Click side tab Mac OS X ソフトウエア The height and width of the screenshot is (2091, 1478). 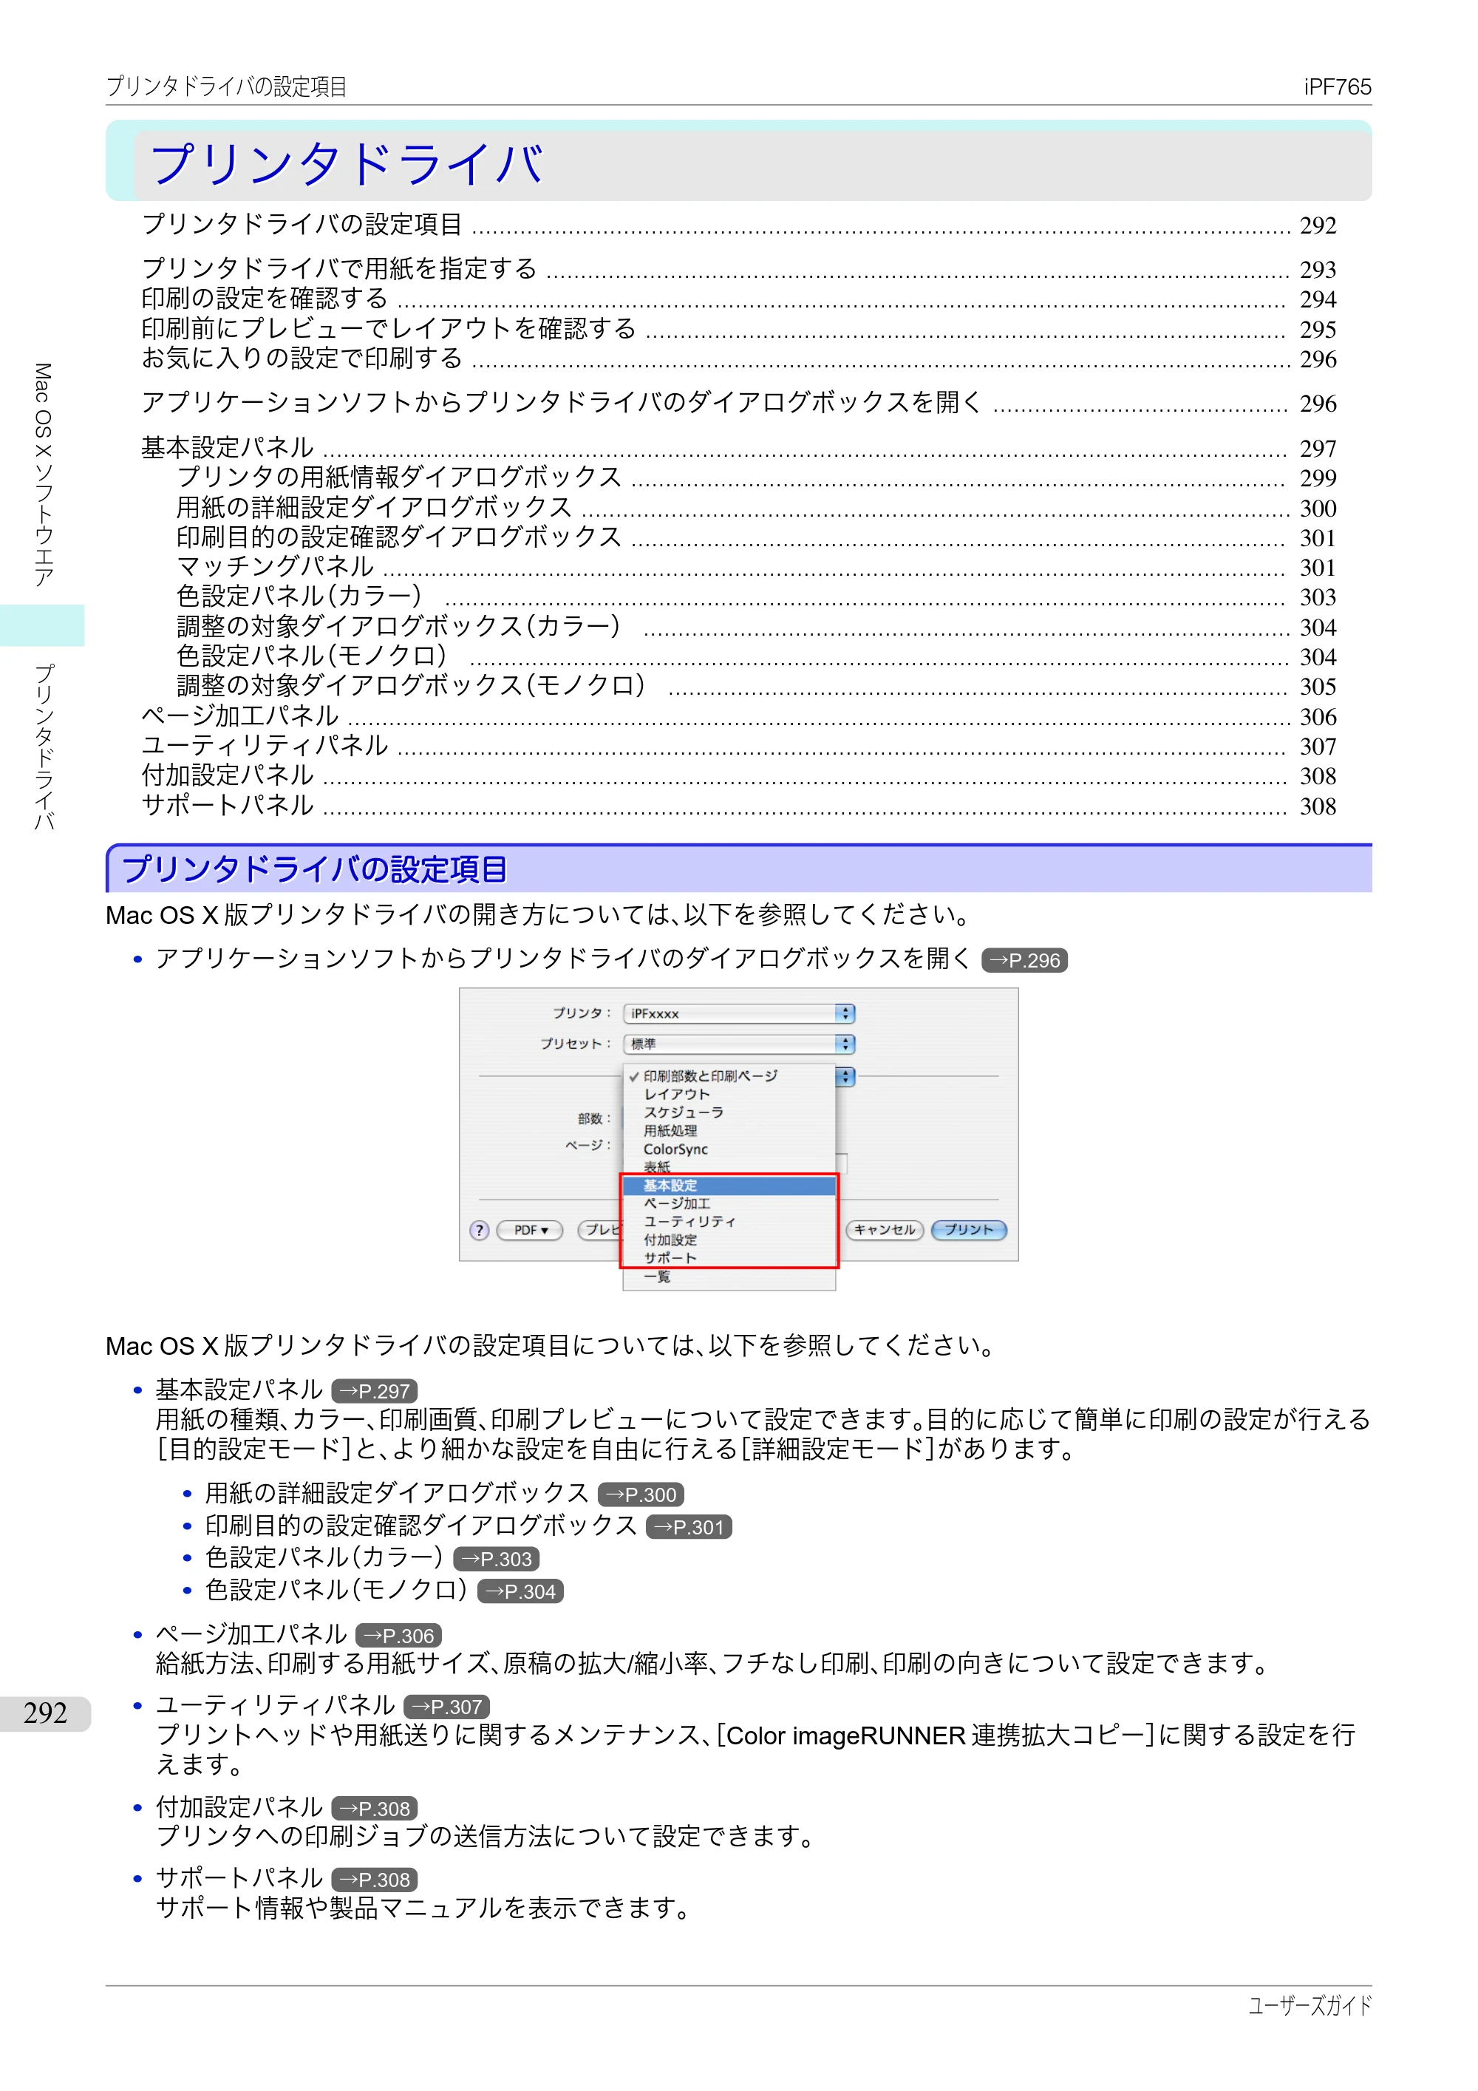coord(43,475)
